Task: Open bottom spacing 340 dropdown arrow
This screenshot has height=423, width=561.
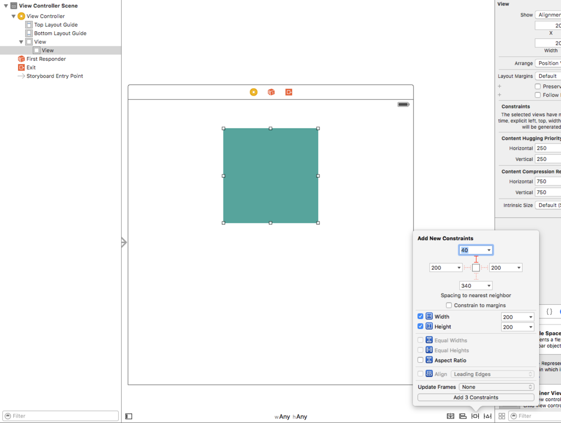Action: coord(489,286)
